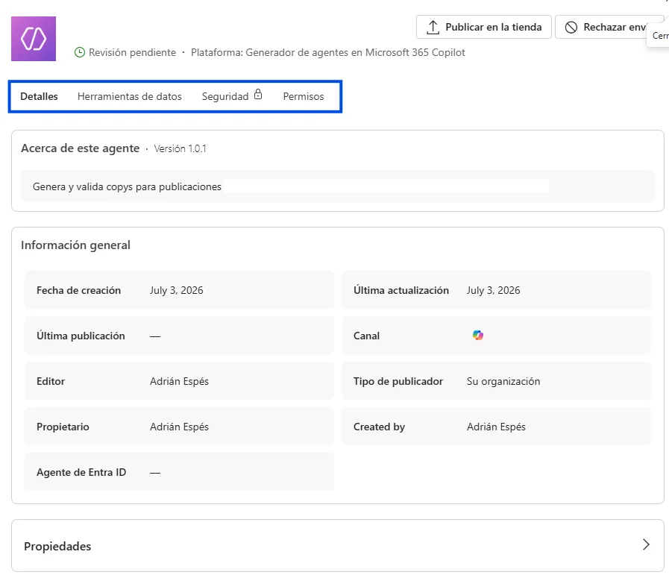The image size is (669, 575).
Task: Click the Acerca de este agente heading
Action: [81, 148]
